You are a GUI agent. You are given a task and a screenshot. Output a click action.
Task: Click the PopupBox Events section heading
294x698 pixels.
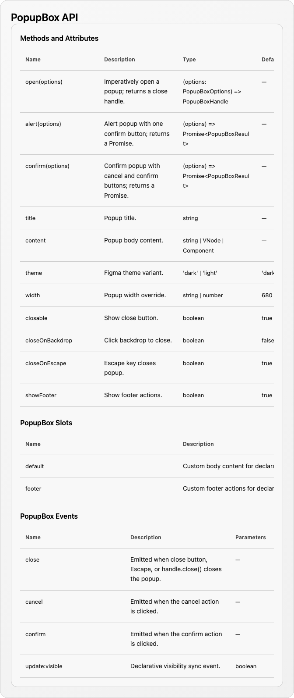[x=49, y=516]
